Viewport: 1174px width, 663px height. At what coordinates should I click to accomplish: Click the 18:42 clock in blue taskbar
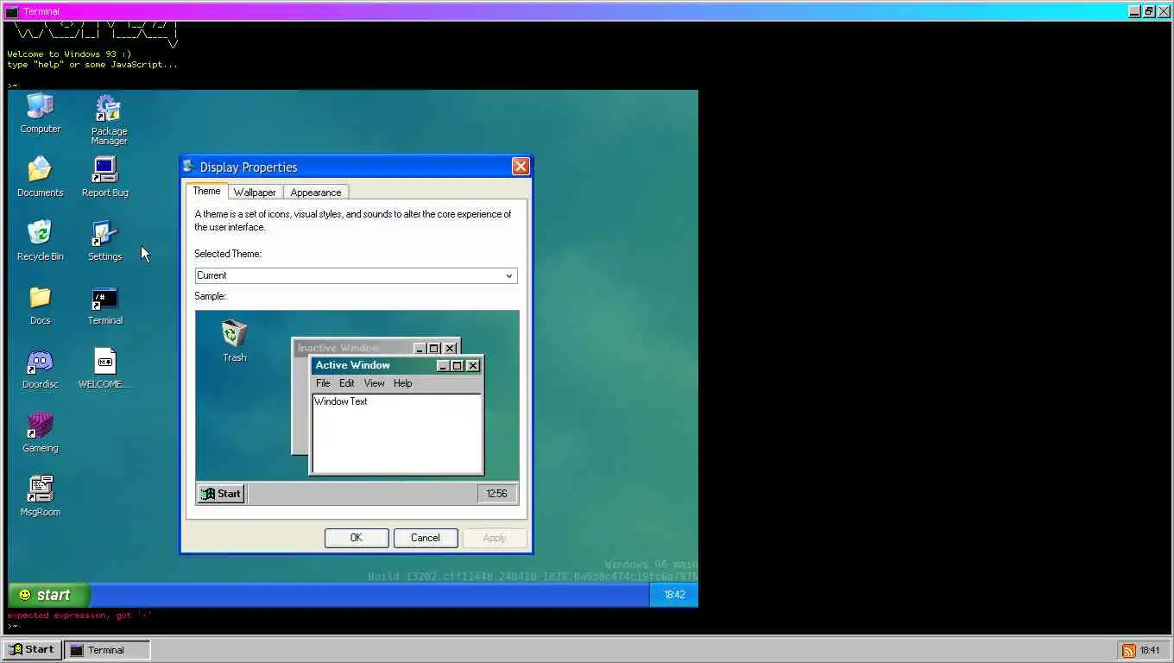point(674,595)
